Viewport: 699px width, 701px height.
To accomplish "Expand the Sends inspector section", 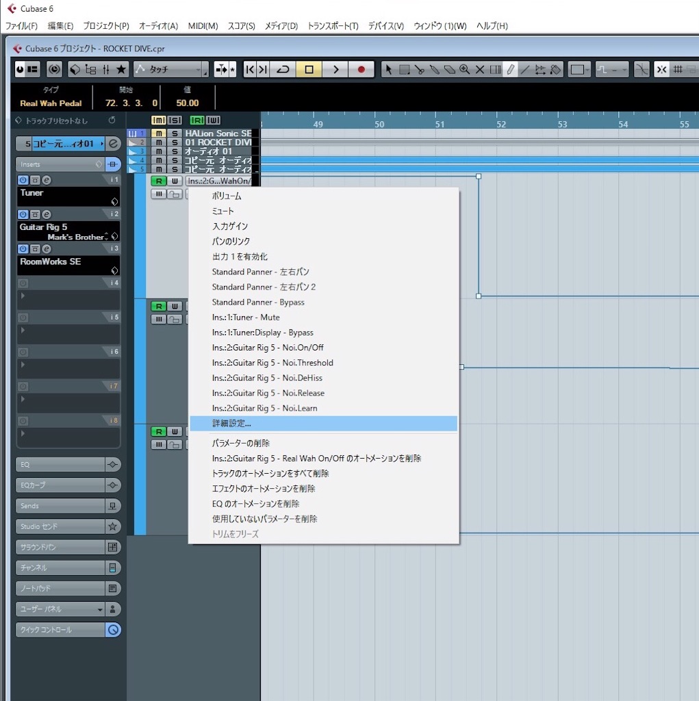I will [x=60, y=506].
